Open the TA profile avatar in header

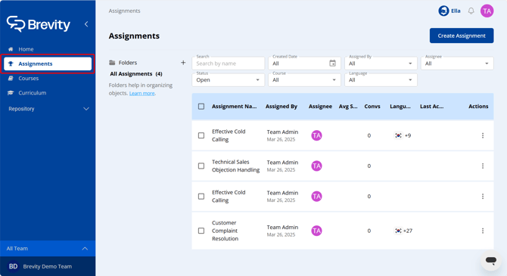pyautogui.click(x=487, y=11)
